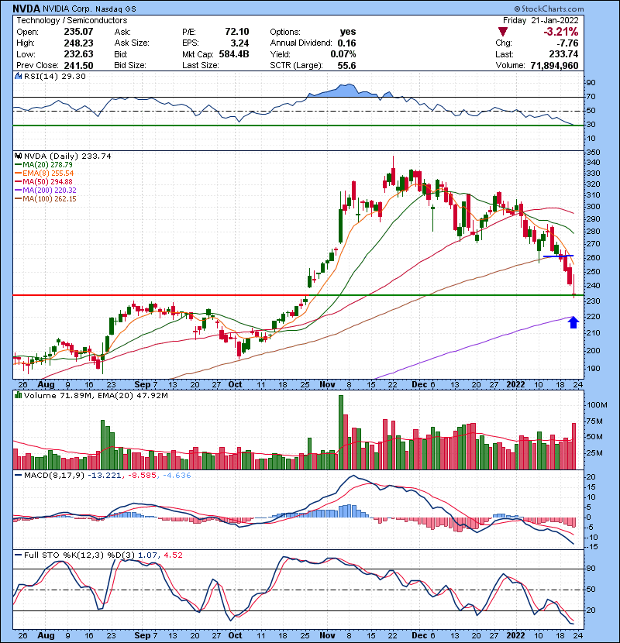Select the stochastic %D value 4.52
Screen dimensions: 620x643
point(173,555)
